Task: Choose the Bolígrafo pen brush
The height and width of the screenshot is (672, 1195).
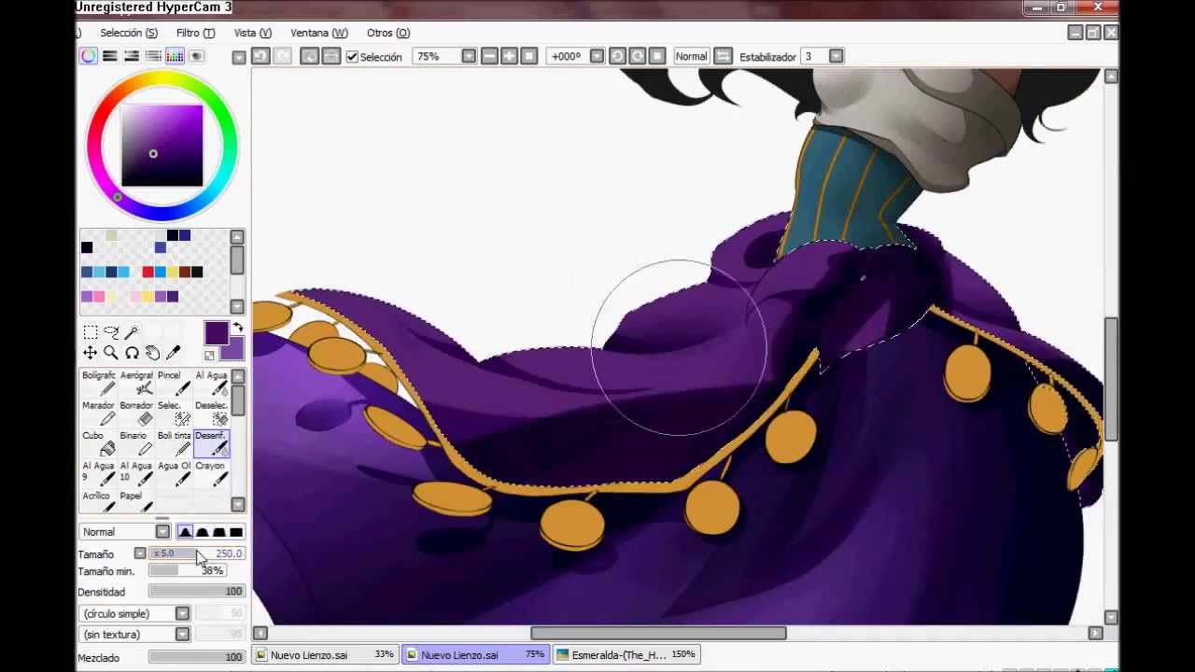Action: (x=99, y=383)
